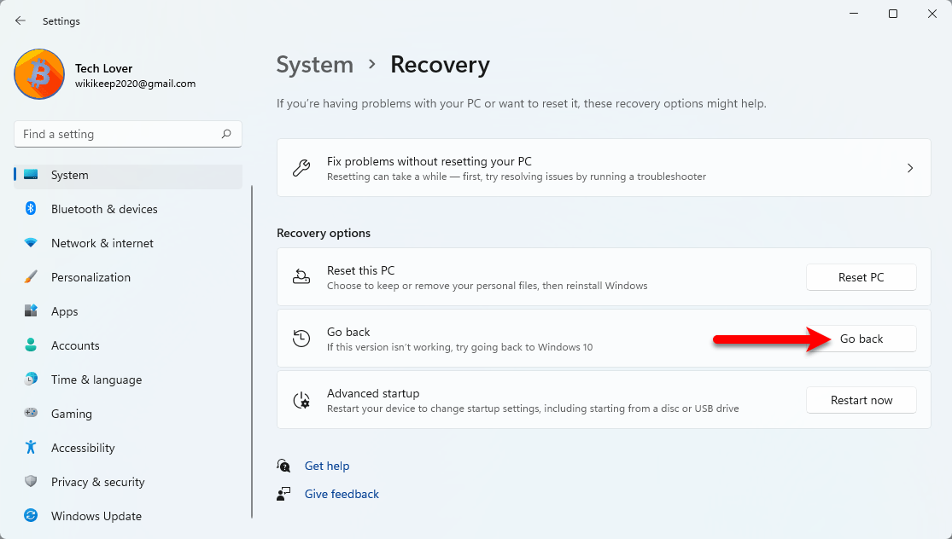Navigate to Accounts settings
The image size is (952, 539).
(128, 345)
